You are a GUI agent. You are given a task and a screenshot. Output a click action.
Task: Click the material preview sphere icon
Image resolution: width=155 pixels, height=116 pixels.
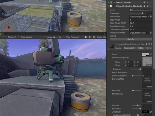pos(112,46)
